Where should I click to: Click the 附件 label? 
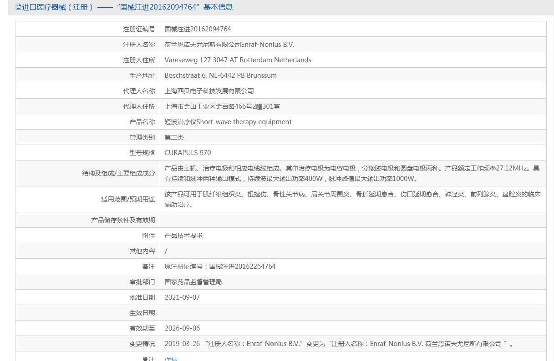pos(148,236)
